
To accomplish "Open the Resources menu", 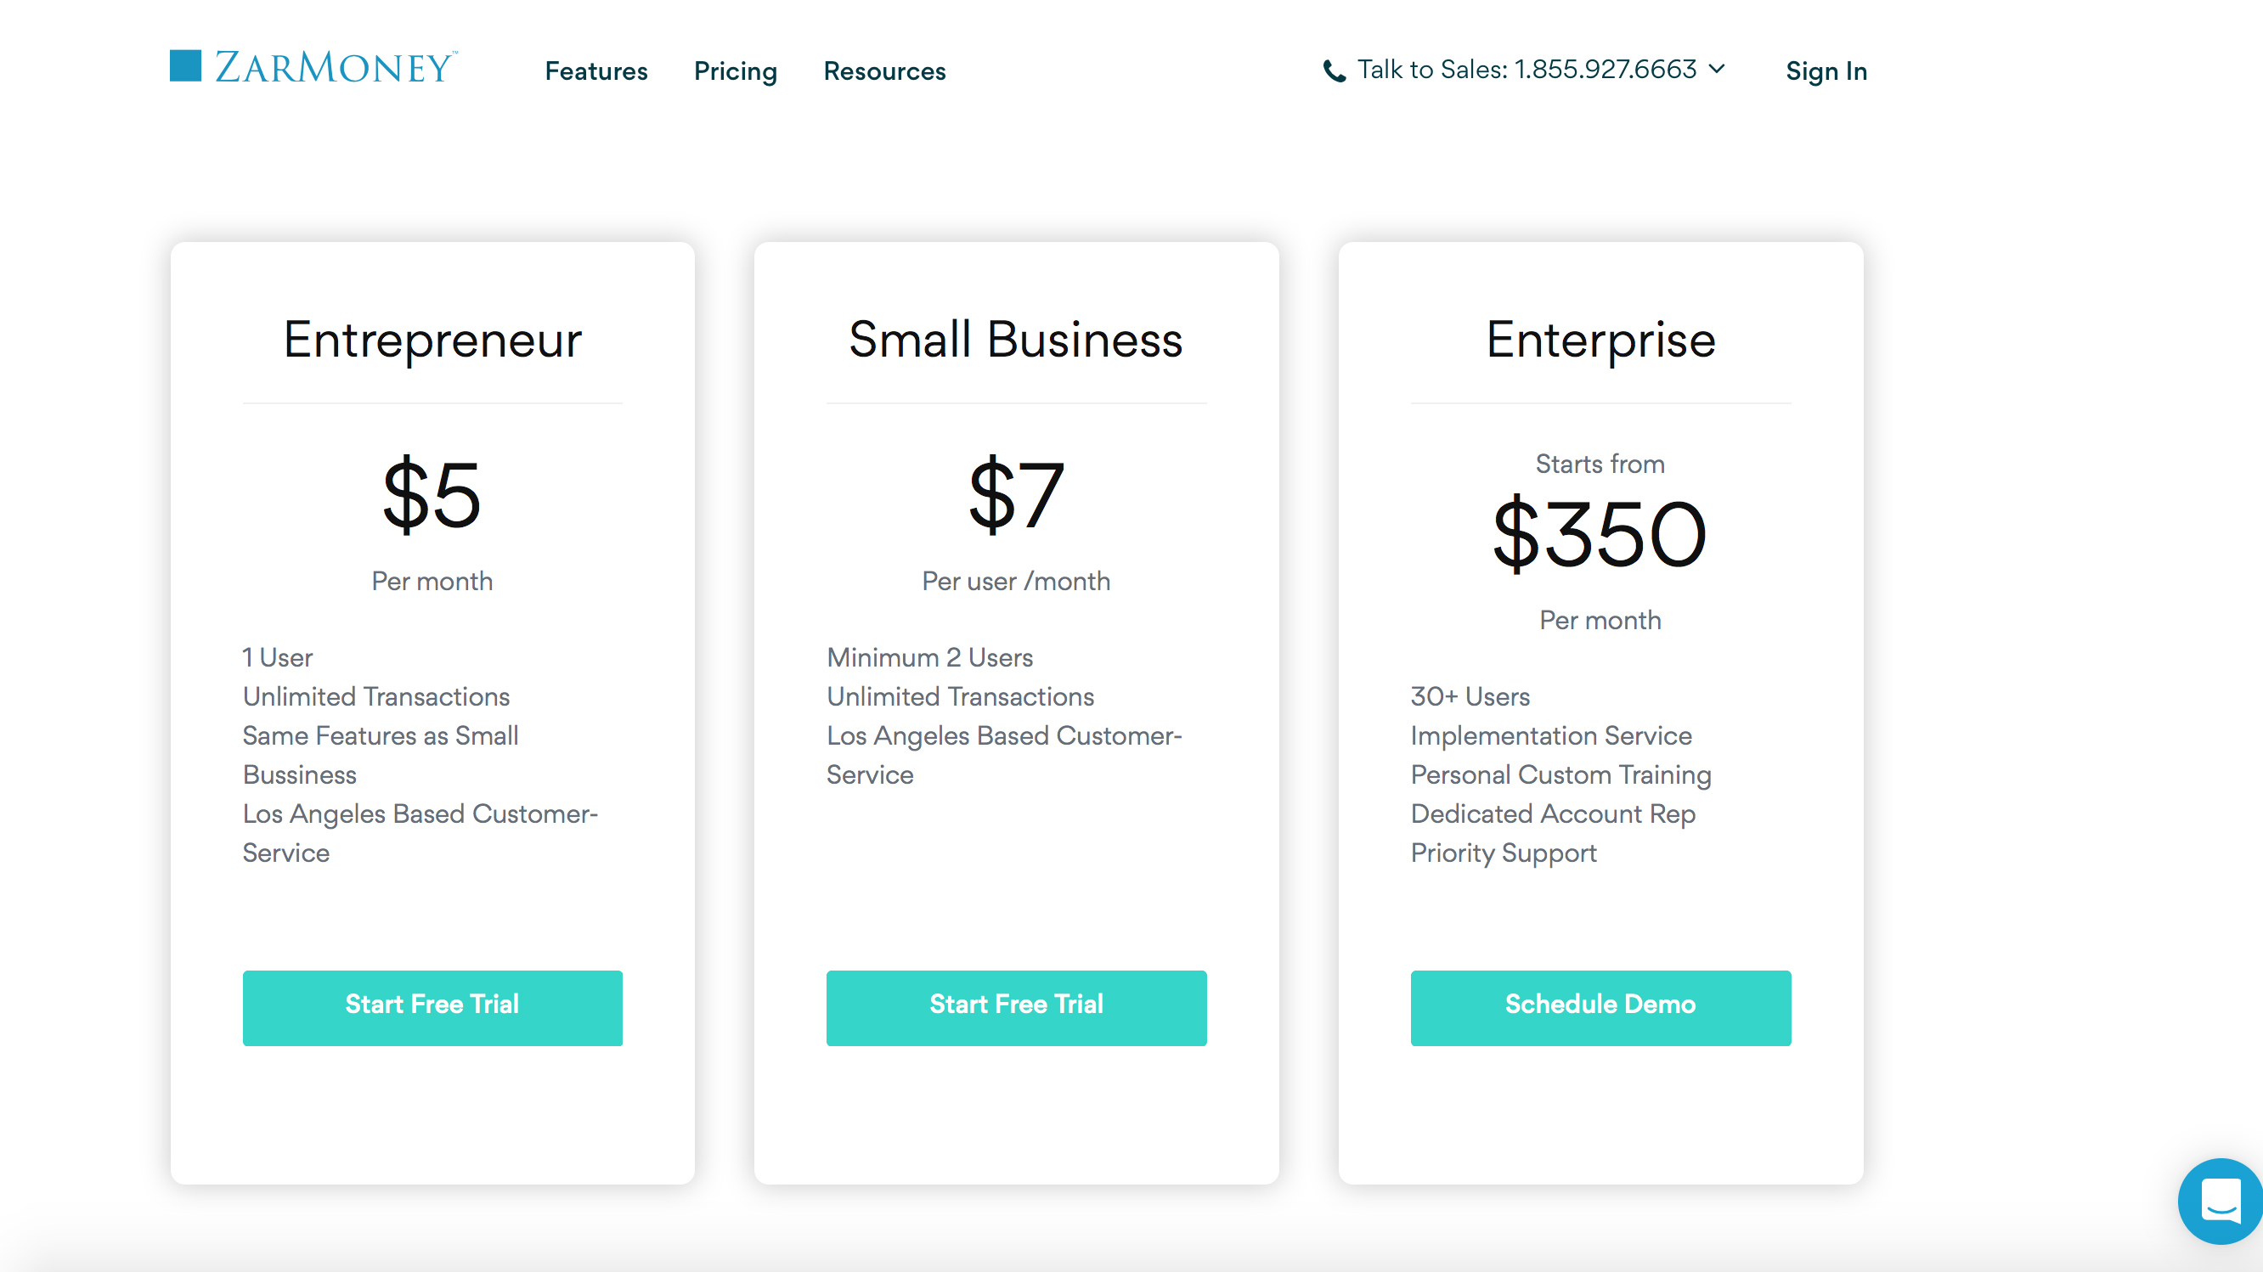I will tap(883, 71).
